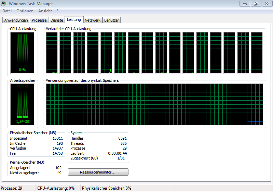Click the Handles value 8591
Image resolution: width=273 pixels, height=192 pixels.
(x=122, y=138)
